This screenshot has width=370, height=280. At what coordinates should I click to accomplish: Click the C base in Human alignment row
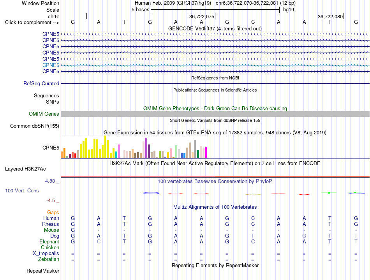[253, 218]
